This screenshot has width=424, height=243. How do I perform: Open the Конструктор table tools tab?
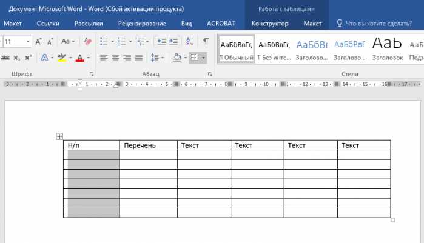click(270, 24)
